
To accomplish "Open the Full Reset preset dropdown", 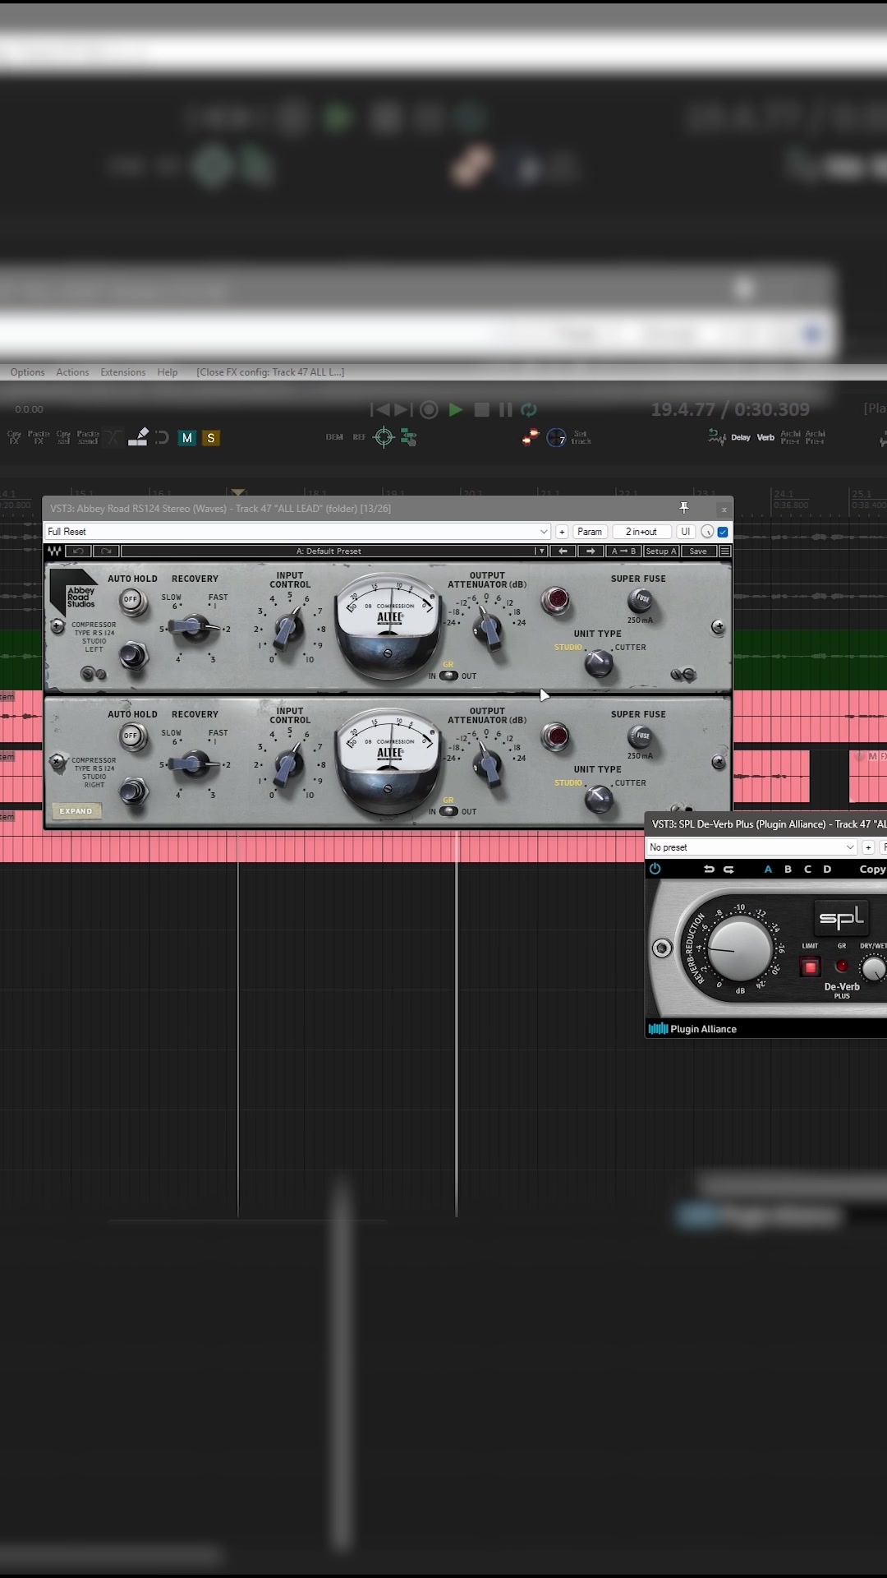I will (297, 532).
